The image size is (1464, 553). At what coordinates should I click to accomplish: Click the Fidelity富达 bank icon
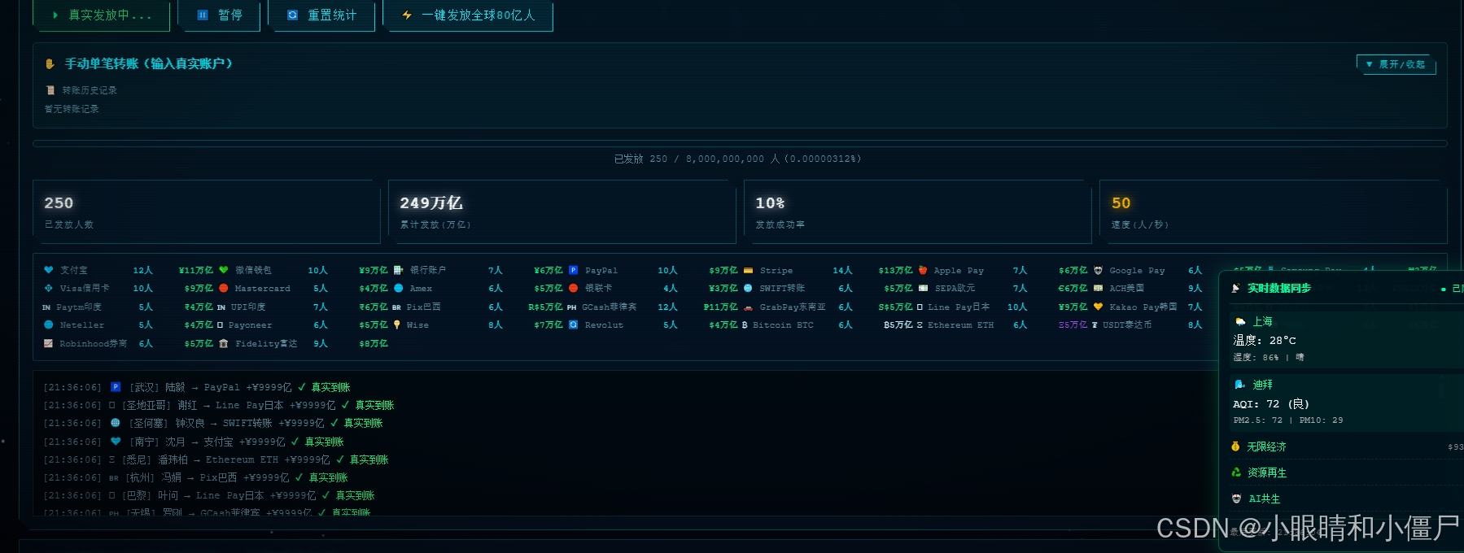(x=224, y=343)
